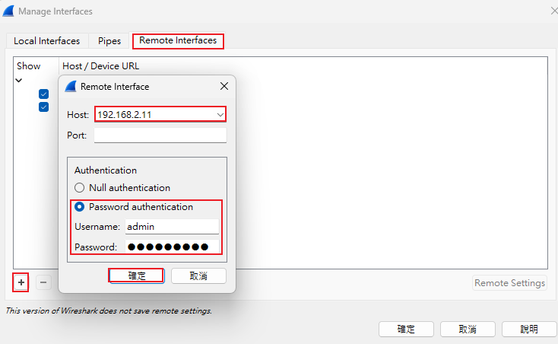This screenshot has width=558, height=344.
Task: Open the Remote Interfaces tab
Action: click(x=178, y=41)
